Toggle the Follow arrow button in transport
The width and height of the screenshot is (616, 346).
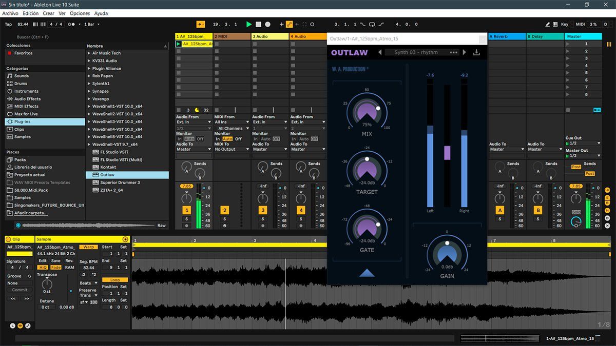point(201,24)
